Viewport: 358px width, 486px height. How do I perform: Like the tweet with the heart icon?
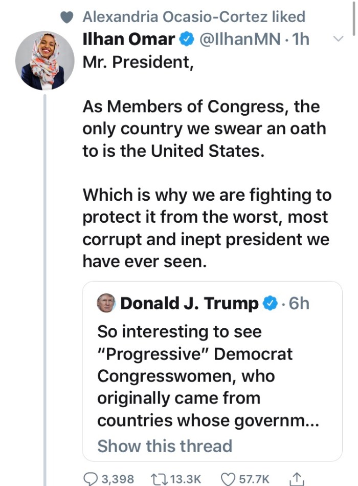point(227,479)
